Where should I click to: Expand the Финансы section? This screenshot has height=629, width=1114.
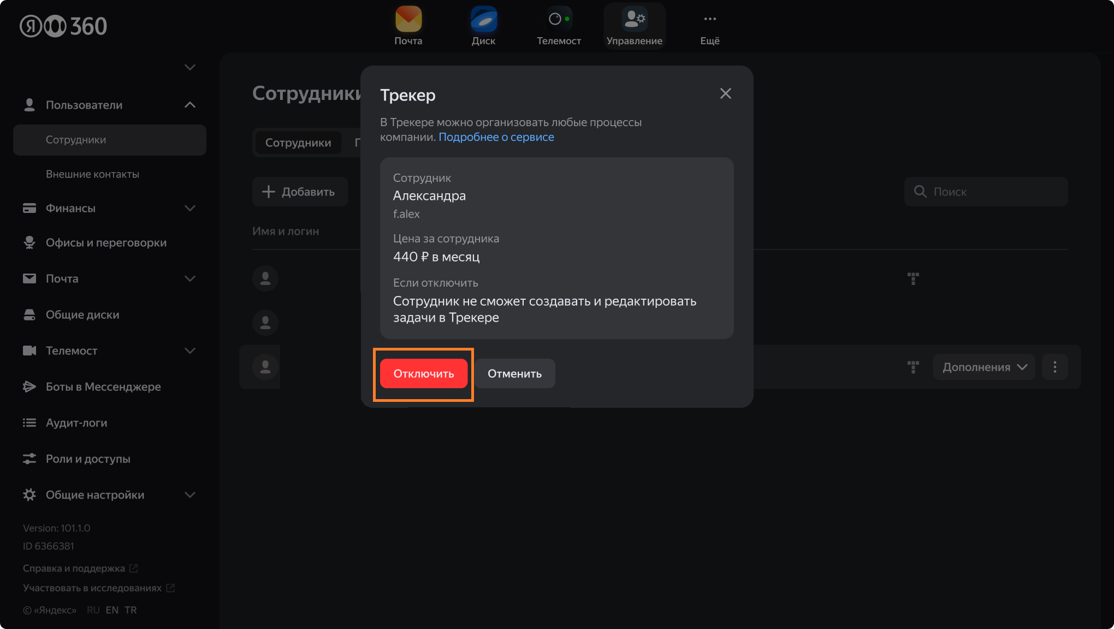(190, 208)
